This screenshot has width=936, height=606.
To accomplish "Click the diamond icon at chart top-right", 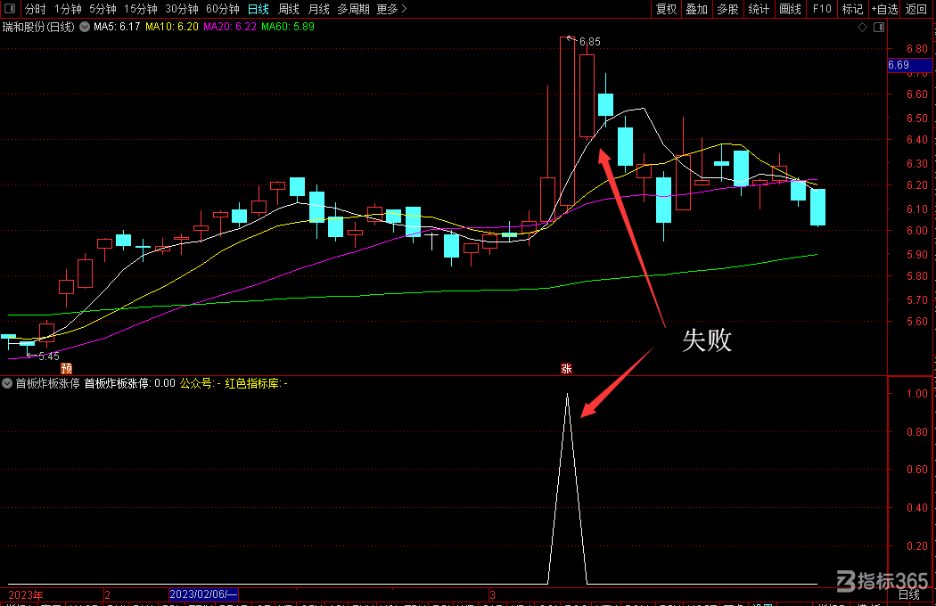I will coord(863,27).
